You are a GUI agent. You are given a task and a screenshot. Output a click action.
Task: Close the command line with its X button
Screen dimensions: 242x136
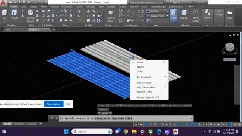pyautogui.click(x=52, y=118)
